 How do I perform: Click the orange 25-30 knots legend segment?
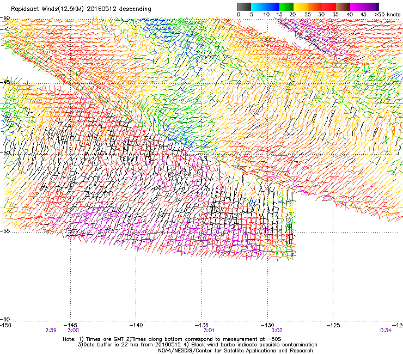tap(315, 7)
